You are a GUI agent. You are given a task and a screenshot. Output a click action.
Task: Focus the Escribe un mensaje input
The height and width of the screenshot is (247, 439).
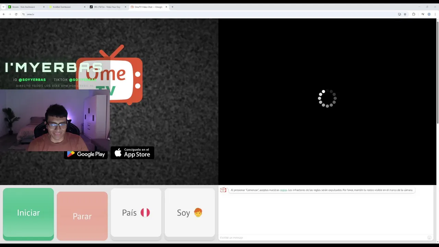point(322,237)
